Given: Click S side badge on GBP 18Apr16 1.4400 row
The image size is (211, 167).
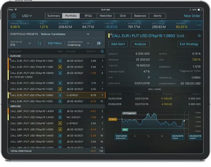Looking at the screenshot, I should [60, 135].
